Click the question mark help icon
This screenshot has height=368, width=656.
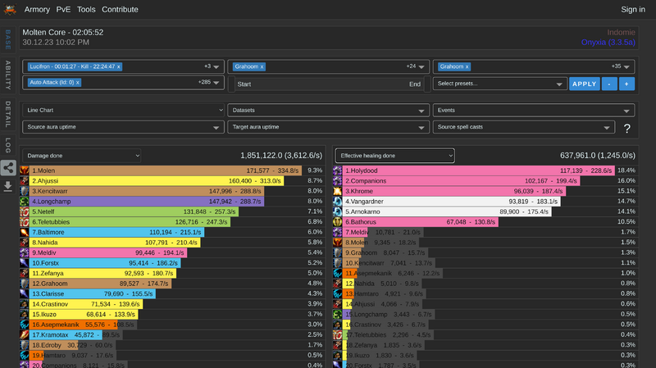click(626, 129)
